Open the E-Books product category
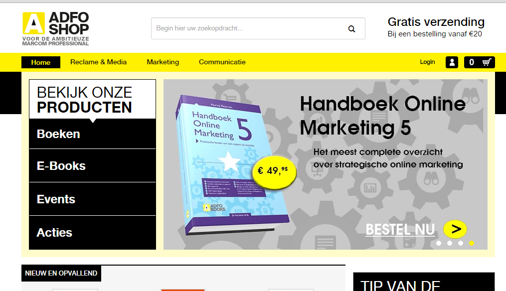Image resolution: width=506 pixels, height=291 pixels. (92, 166)
